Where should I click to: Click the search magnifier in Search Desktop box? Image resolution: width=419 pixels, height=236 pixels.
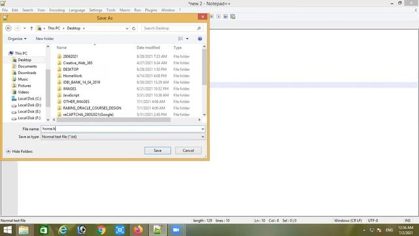coord(198,28)
